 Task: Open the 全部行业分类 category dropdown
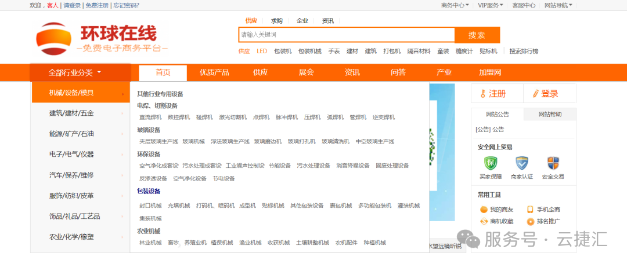75,73
